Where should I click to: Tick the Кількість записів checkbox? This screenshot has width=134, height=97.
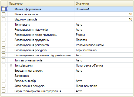4,14
